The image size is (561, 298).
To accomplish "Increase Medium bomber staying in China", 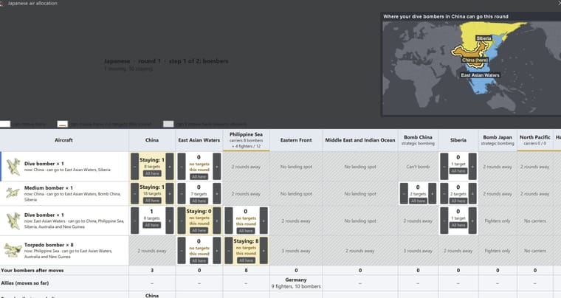I will pos(170,193).
